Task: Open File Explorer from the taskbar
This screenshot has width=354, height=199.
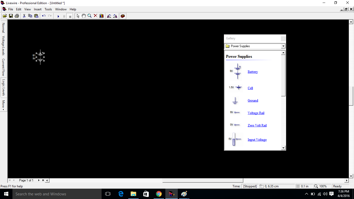Action: [x=133, y=194]
